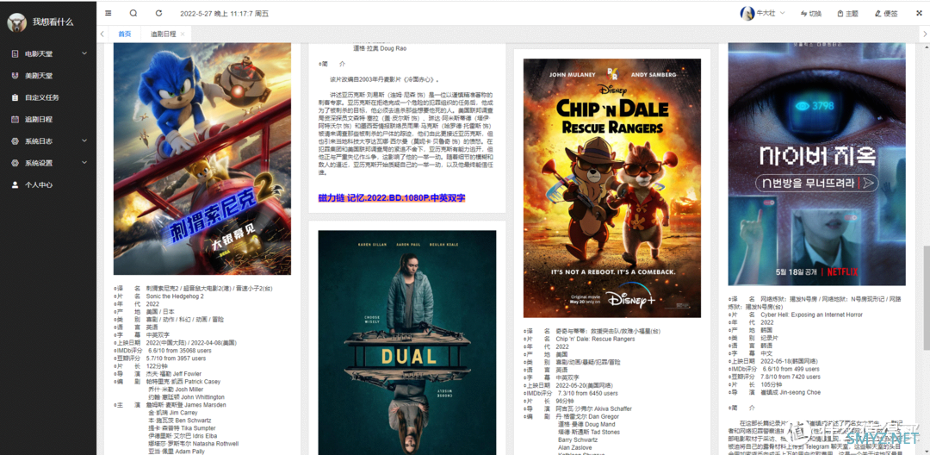Viewport: 930px width, 455px height.
Task: Expand the 系统设置 menu chevron
Action: click(x=84, y=163)
